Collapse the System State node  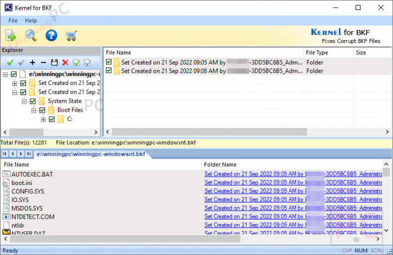(x=24, y=101)
